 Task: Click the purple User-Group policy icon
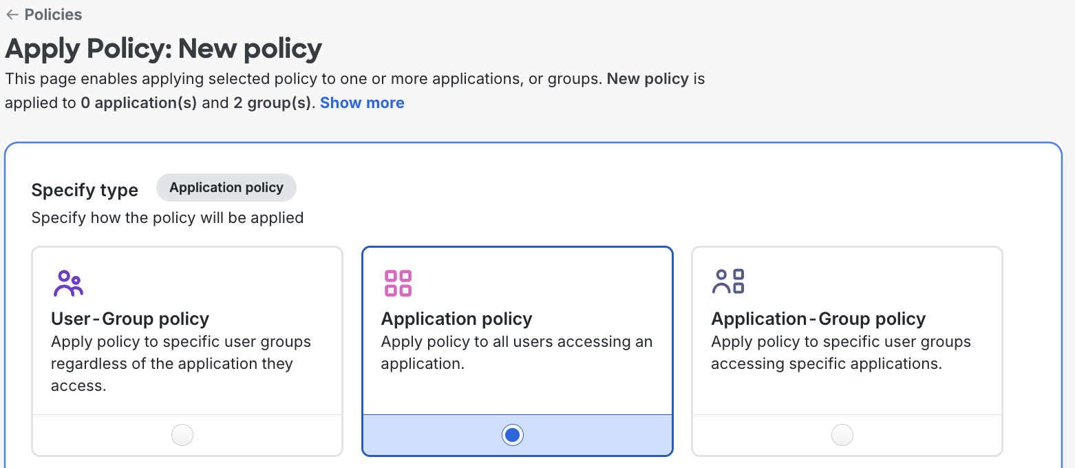point(69,281)
